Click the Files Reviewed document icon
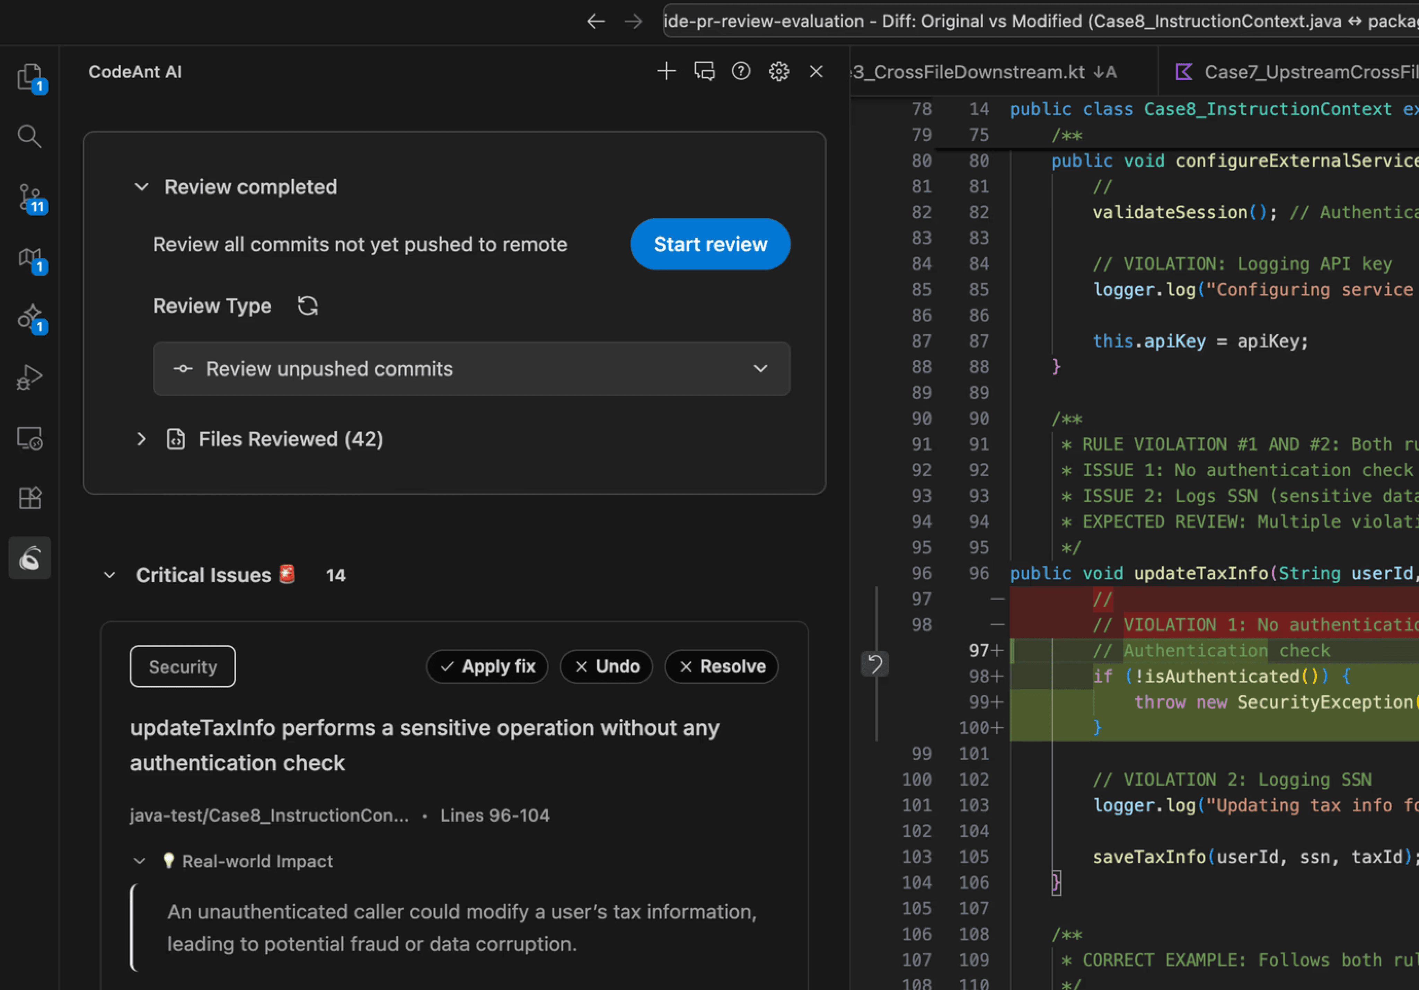The width and height of the screenshot is (1419, 990). (176, 439)
